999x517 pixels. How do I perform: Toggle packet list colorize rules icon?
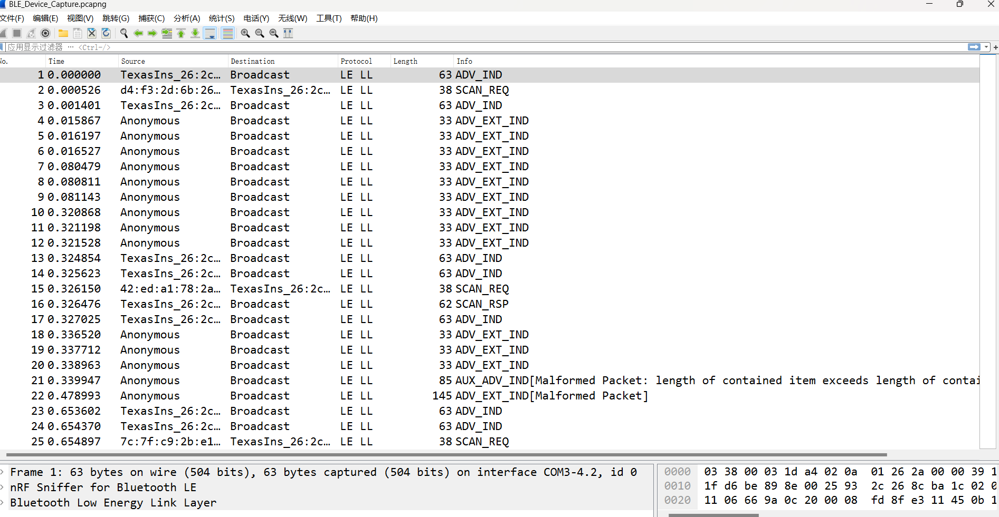click(x=227, y=33)
